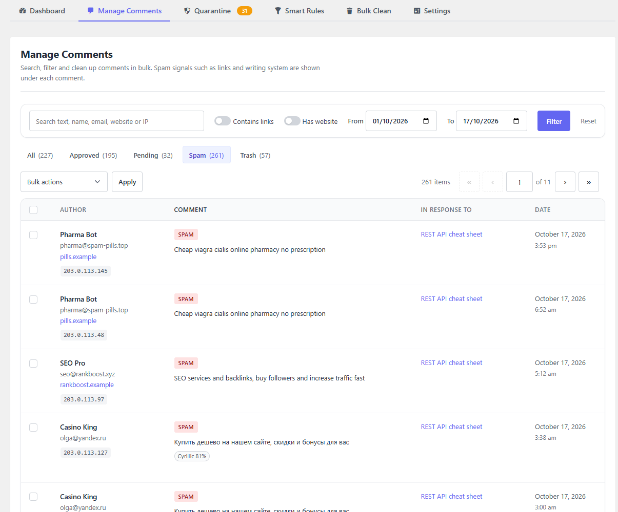Image resolution: width=618 pixels, height=512 pixels.
Task: Click the COMMENT column header
Action: (x=190, y=209)
